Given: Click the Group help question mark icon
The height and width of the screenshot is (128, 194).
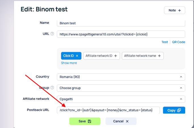Looking at the screenshot, I should coord(52,88).
